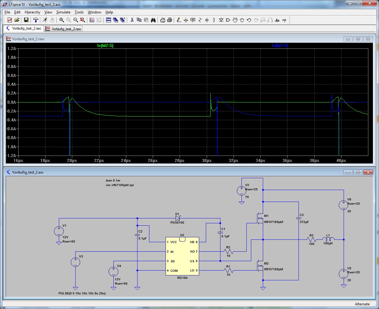
Task: Open the Help menu
Action: [x=109, y=12]
